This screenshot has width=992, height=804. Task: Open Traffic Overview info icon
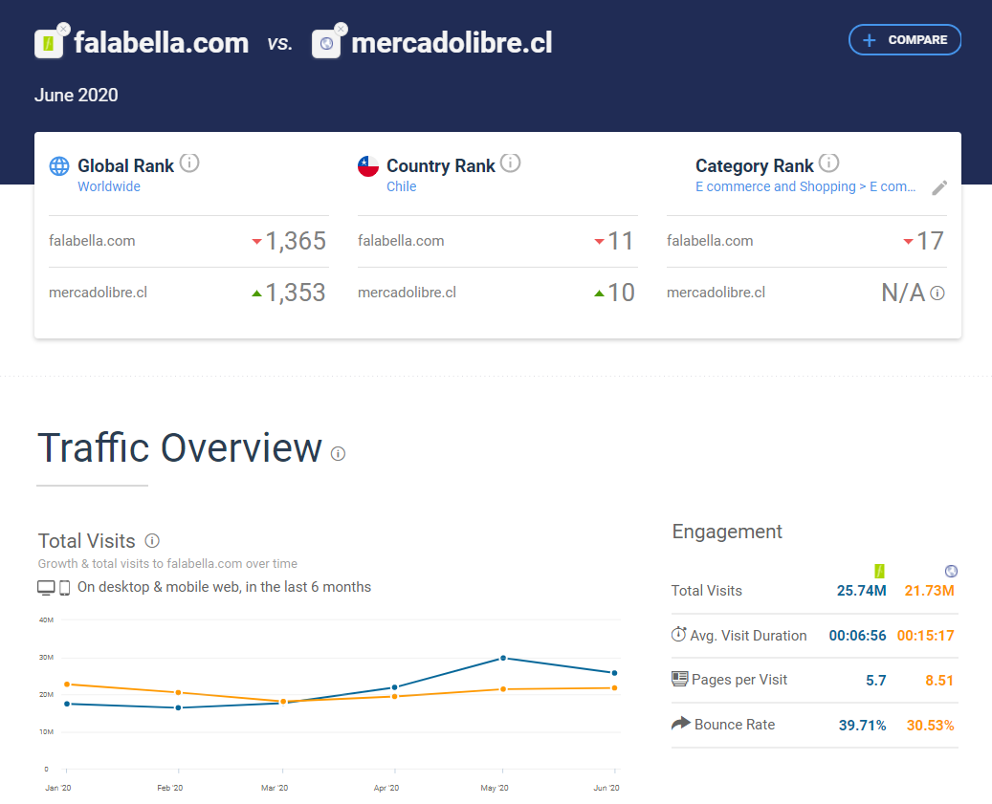coord(338,453)
